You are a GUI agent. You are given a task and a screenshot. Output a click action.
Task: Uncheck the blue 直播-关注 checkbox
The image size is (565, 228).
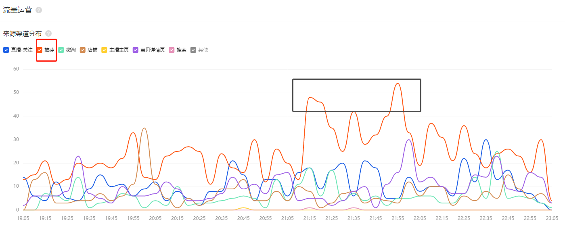pos(6,50)
